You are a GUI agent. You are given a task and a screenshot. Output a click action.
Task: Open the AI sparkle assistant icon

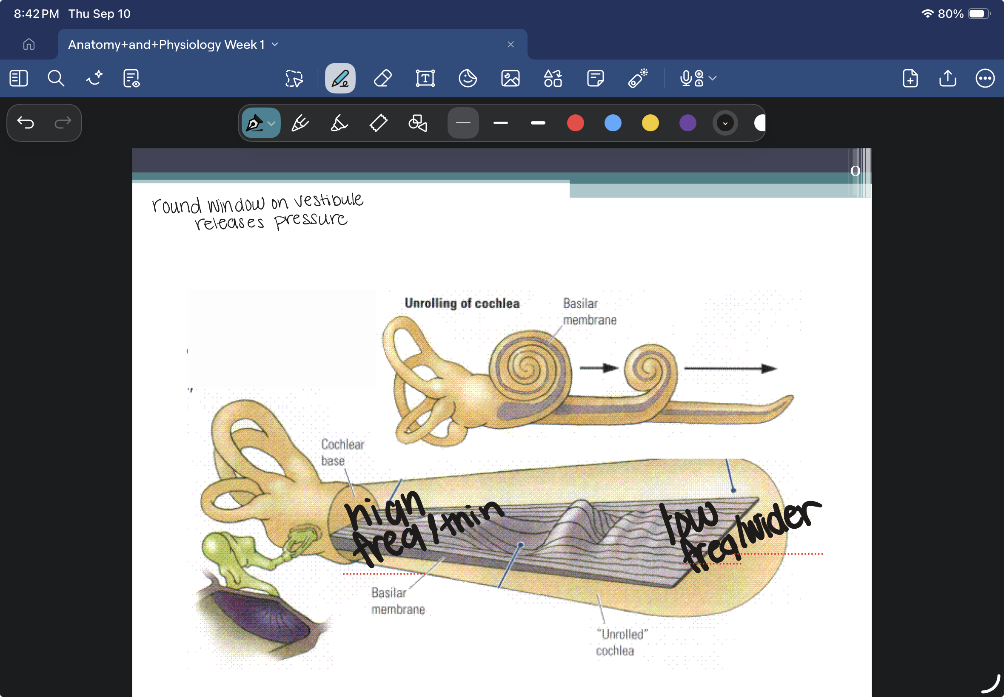(94, 79)
